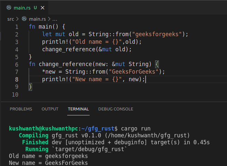This screenshot has height=166, width=227.
Task: Open the Output panel tab
Action: click(x=50, y=109)
